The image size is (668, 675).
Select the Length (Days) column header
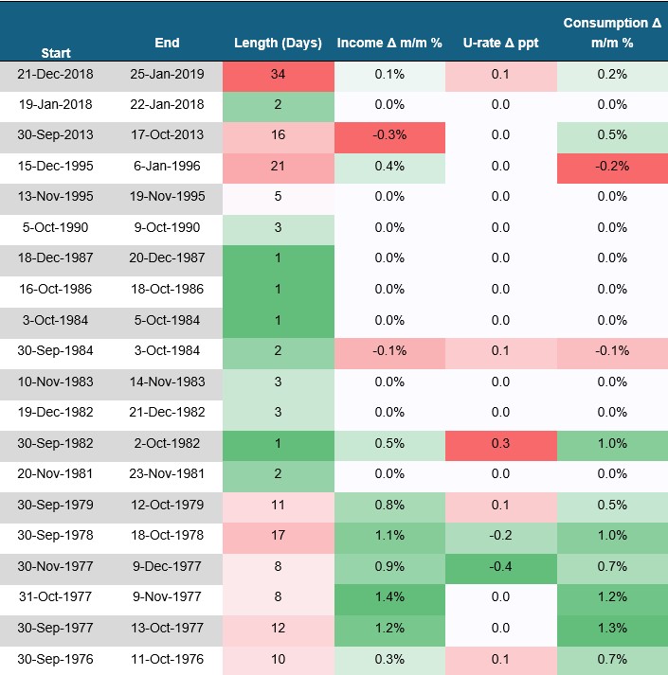click(x=278, y=44)
